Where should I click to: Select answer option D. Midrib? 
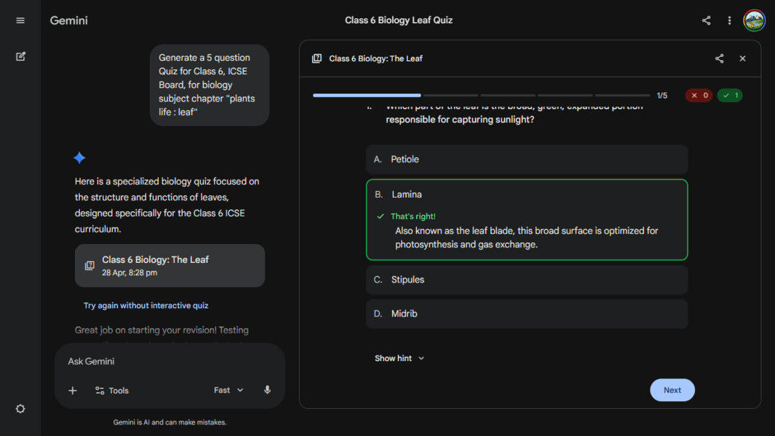(527, 313)
